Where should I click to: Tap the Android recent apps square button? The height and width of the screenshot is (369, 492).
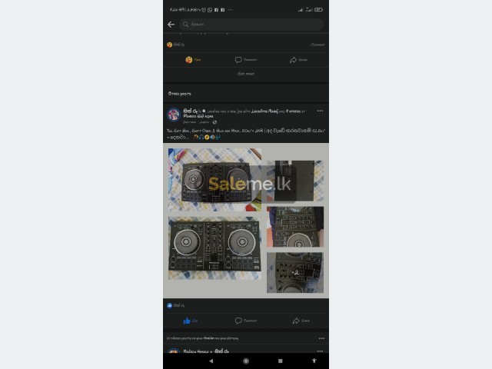tap(281, 361)
